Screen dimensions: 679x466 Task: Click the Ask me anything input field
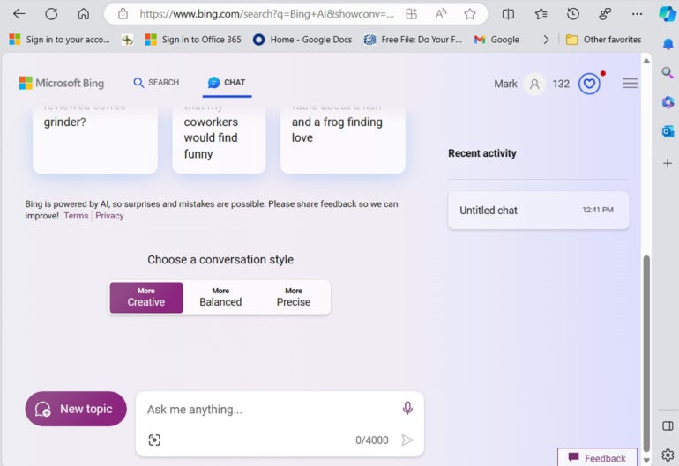[x=265, y=409]
